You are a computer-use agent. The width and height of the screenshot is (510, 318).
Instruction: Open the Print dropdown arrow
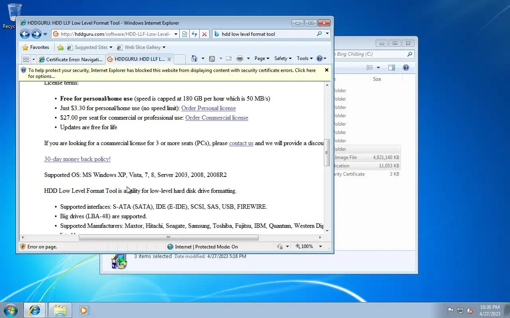[248, 58]
